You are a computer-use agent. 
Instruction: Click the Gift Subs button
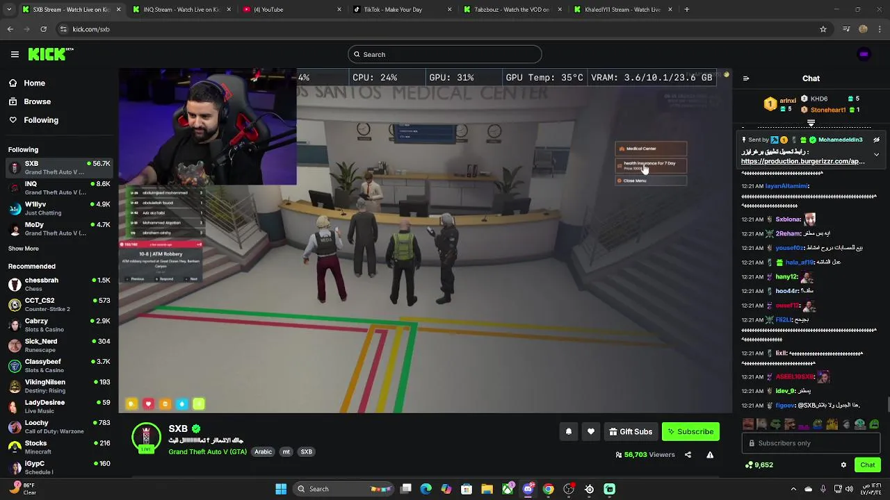point(631,431)
